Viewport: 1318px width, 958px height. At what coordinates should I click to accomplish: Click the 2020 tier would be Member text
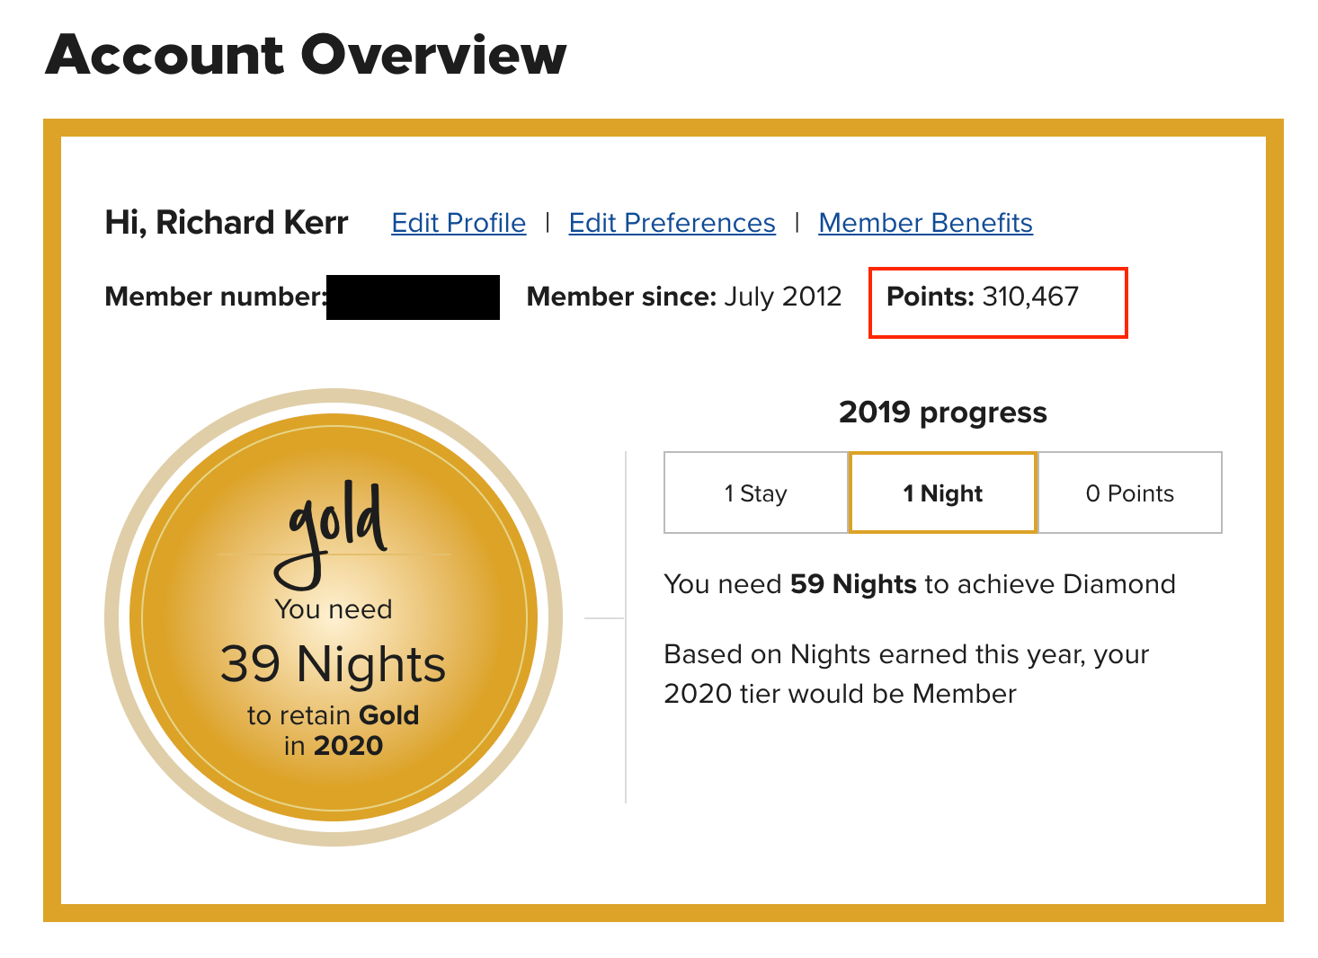point(840,694)
